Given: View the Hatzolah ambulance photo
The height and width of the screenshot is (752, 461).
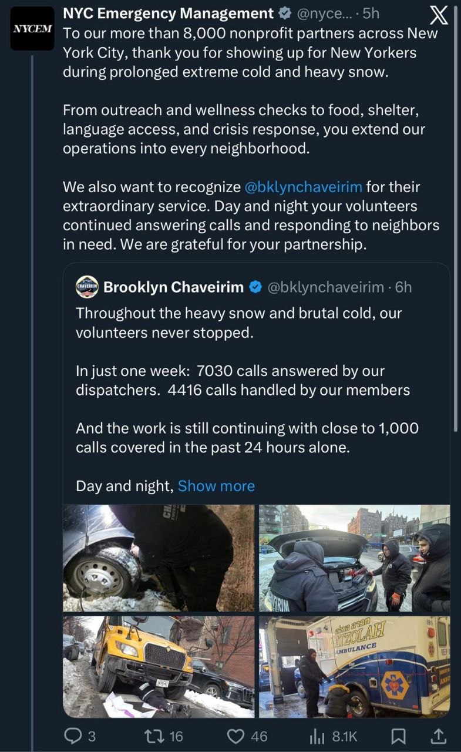Looking at the screenshot, I should click(355, 667).
